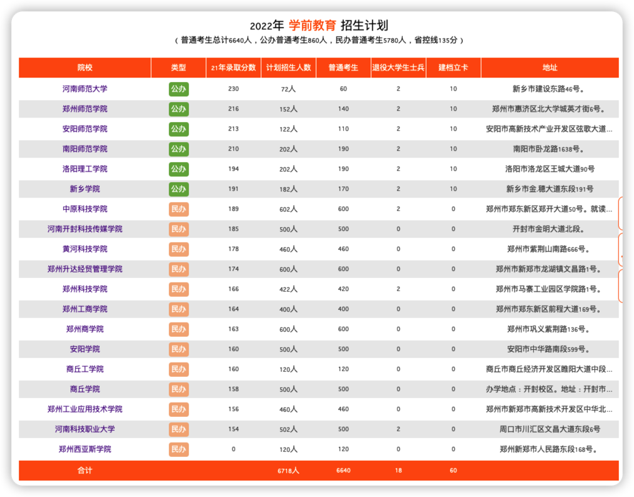Click total 60 in footer row
This screenshot has height=497, width=634.
click(x=453, y=470)
